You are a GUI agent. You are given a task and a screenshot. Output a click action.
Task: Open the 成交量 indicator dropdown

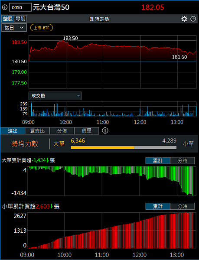(x=55, y=96)
